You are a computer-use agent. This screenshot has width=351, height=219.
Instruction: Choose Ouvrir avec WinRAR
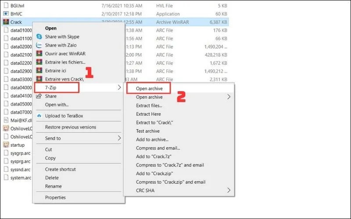coord(65,53)
